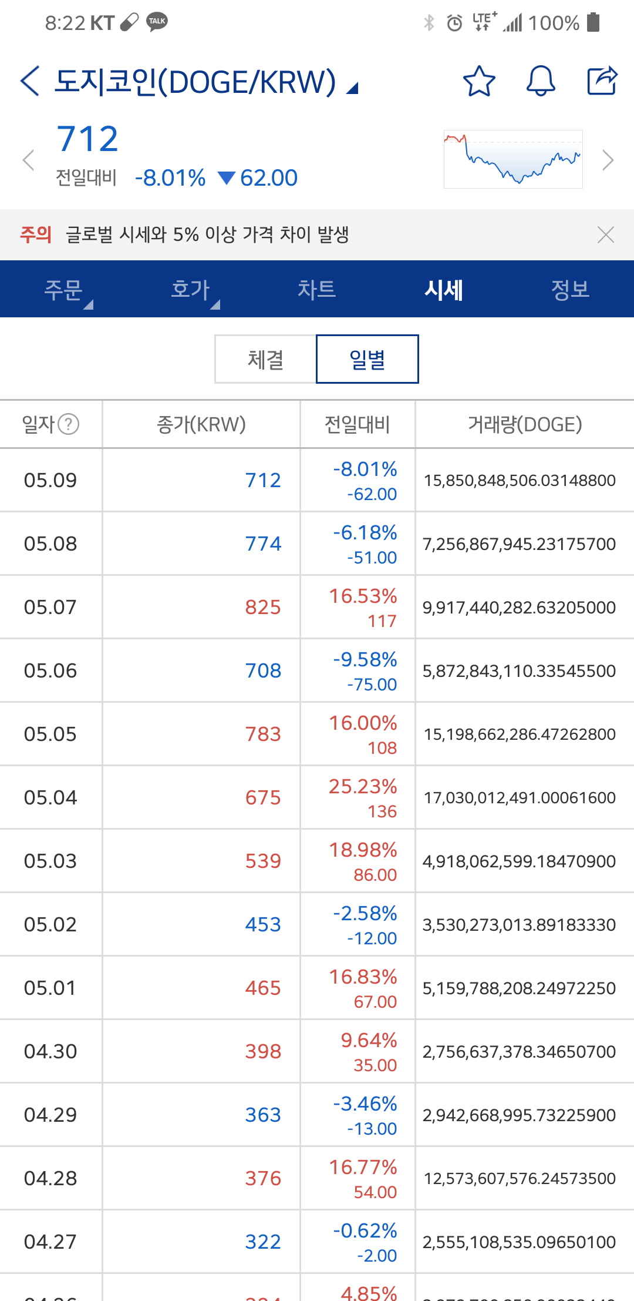Open the 호가 tab dropdown

click(190, 289)
